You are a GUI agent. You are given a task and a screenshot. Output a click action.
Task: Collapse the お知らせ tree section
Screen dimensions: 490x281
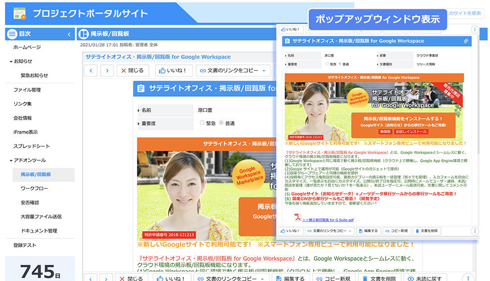[11, 62]
